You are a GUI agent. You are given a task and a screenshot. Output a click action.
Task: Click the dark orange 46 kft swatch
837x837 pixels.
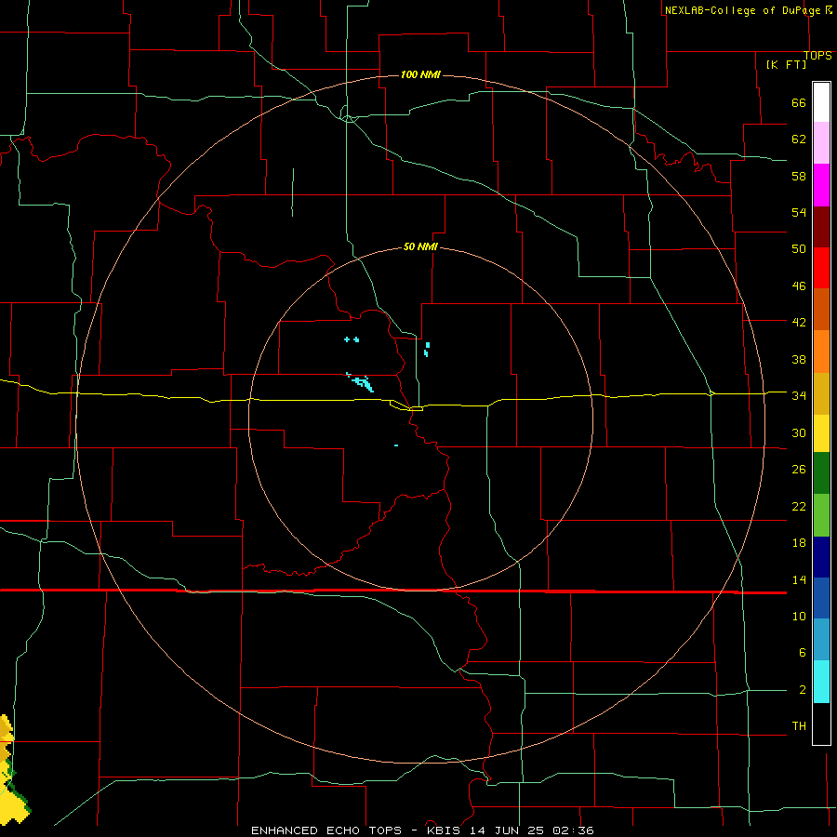821,309
